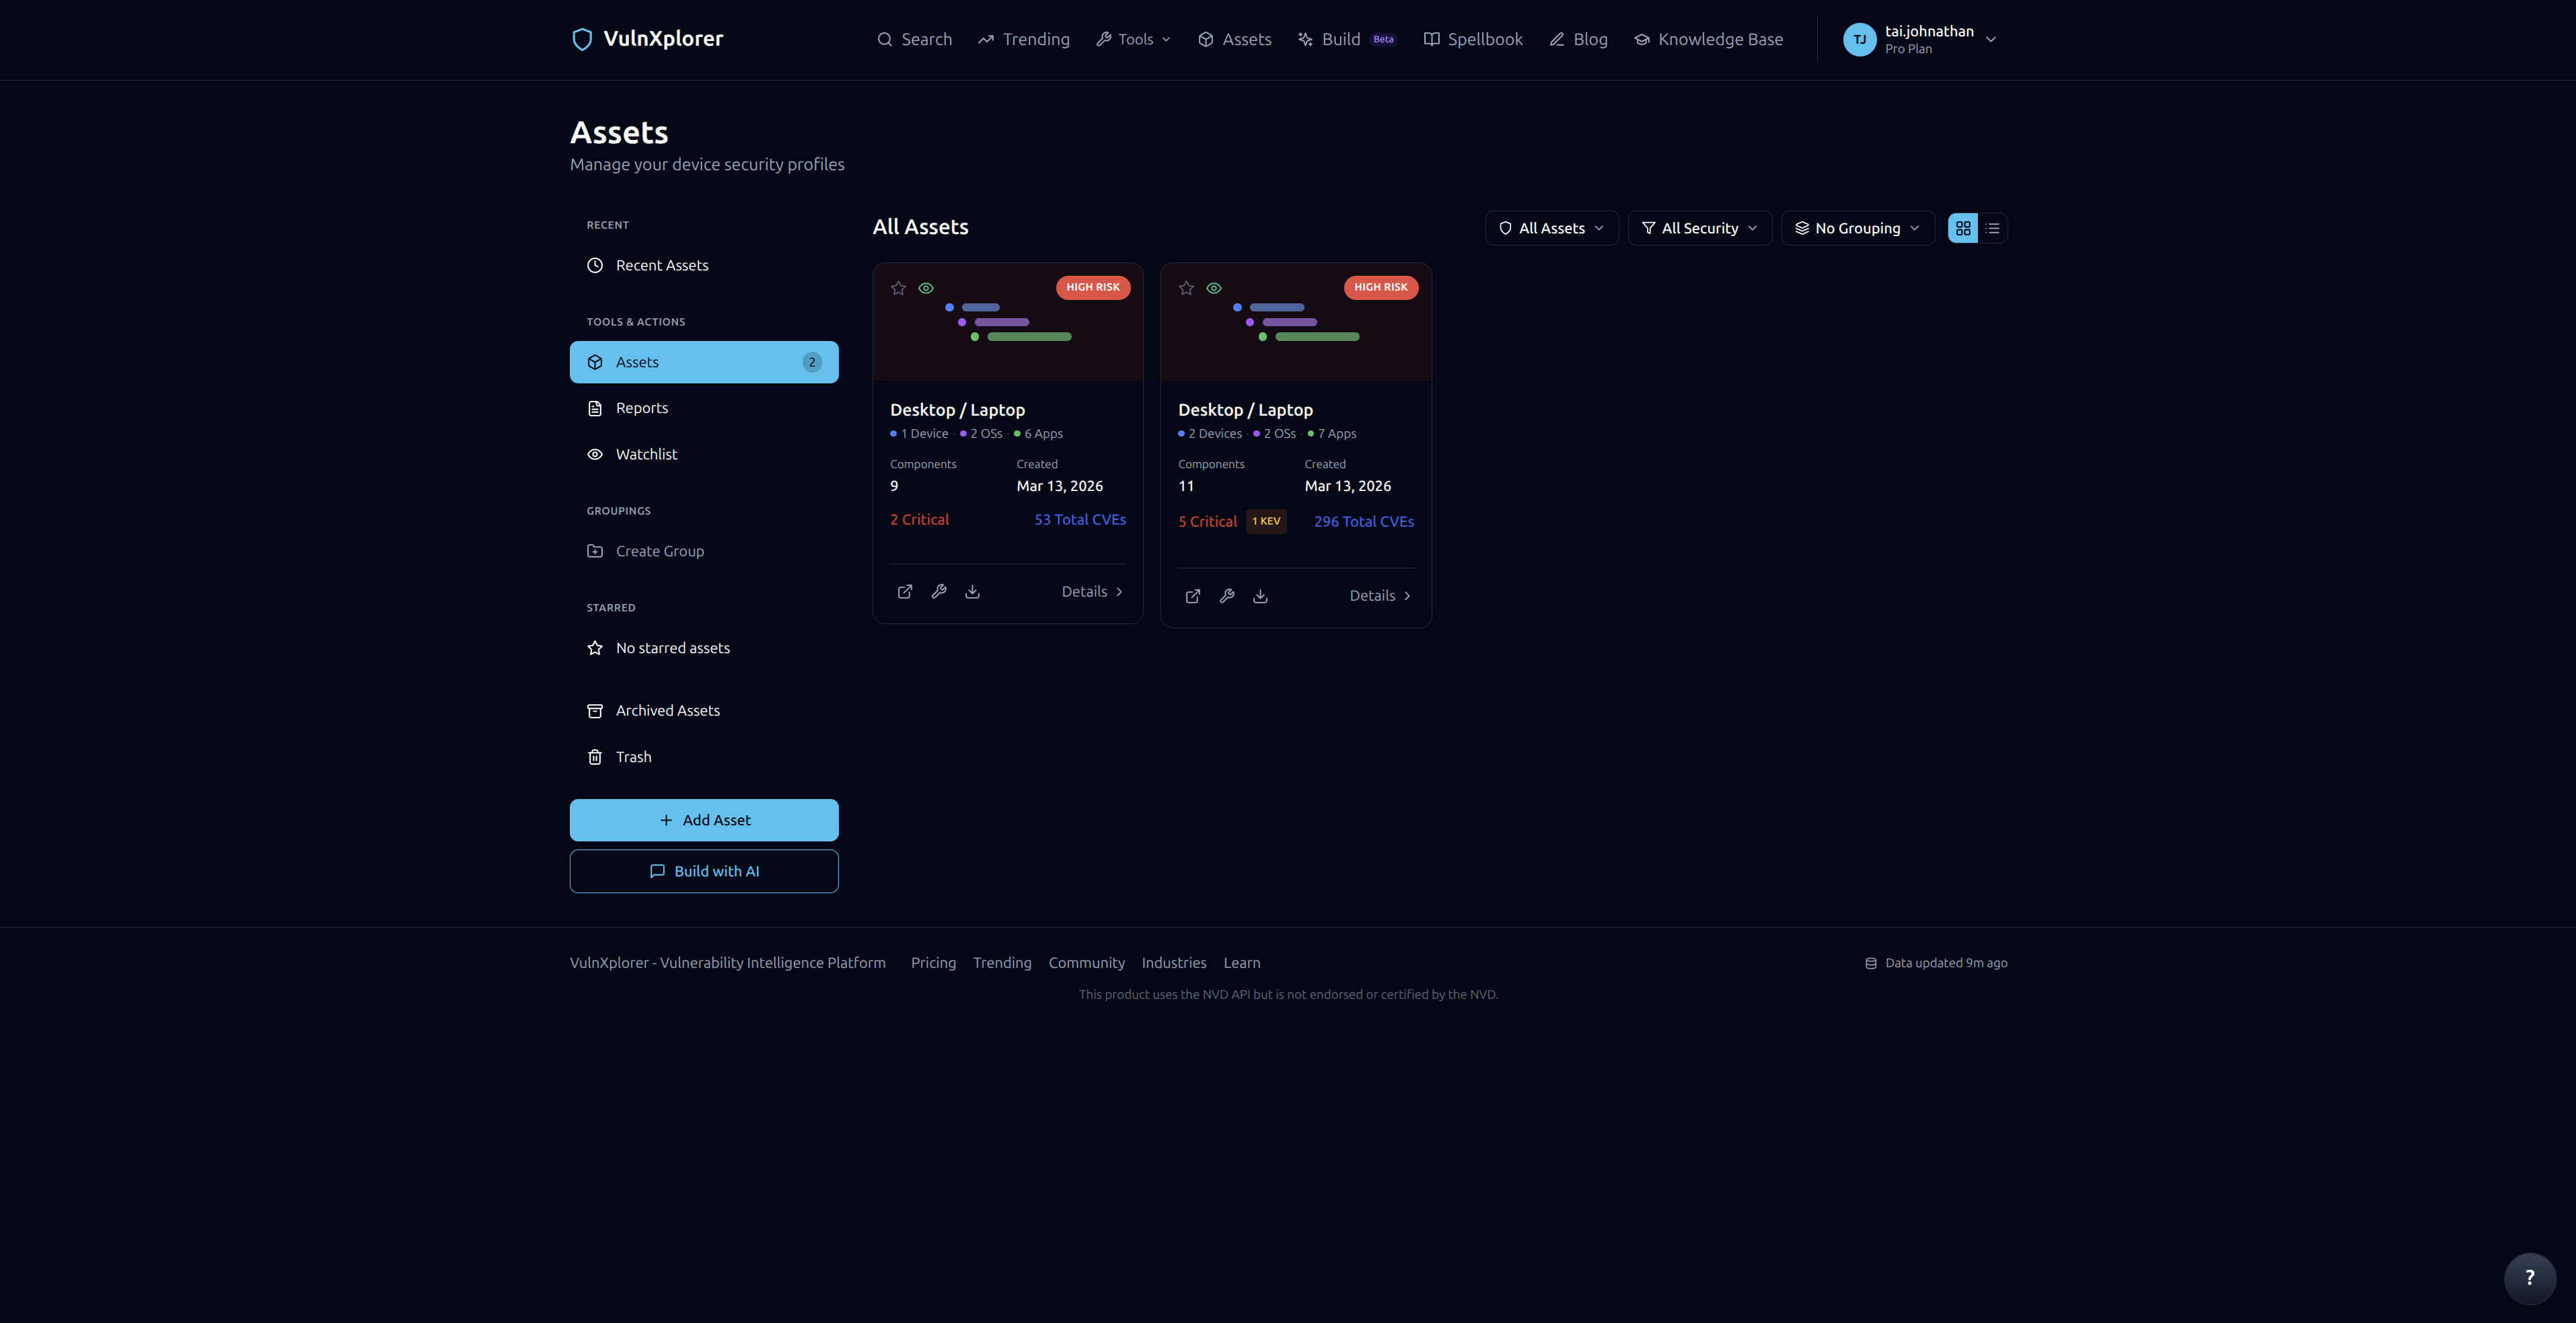This screenshot has width=2576, height=1323.
Task: Click the Pricing footer link
Action: tap(933, 963)
